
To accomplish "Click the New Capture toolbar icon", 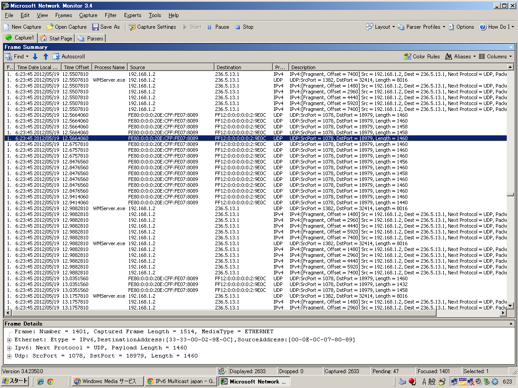I will 22,27.
